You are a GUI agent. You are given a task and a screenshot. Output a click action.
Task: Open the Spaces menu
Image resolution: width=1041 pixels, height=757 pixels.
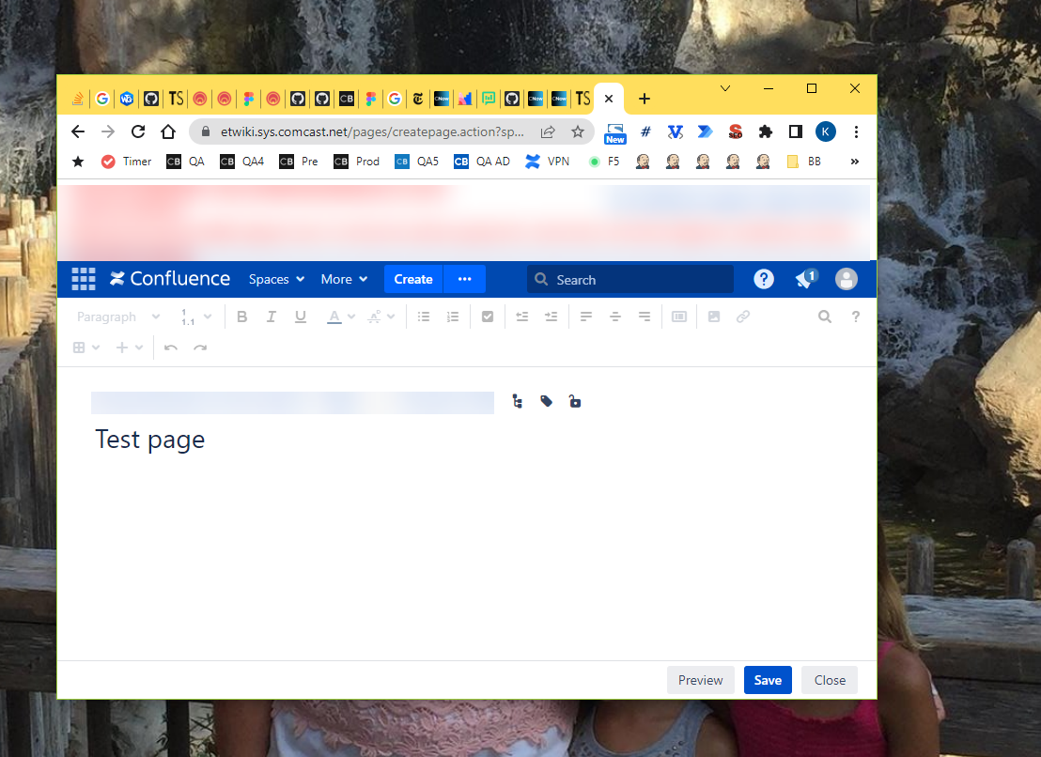coord(275,279)
